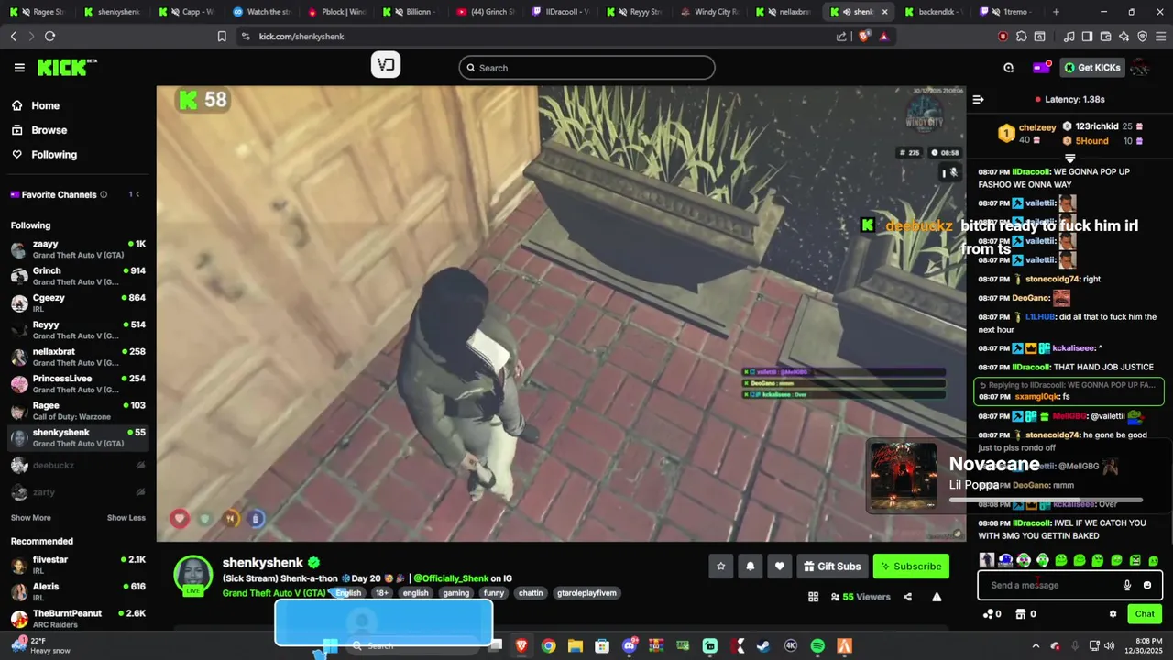
Task: Expand the Favorite Channels section arrow
Action: [138, 194]
